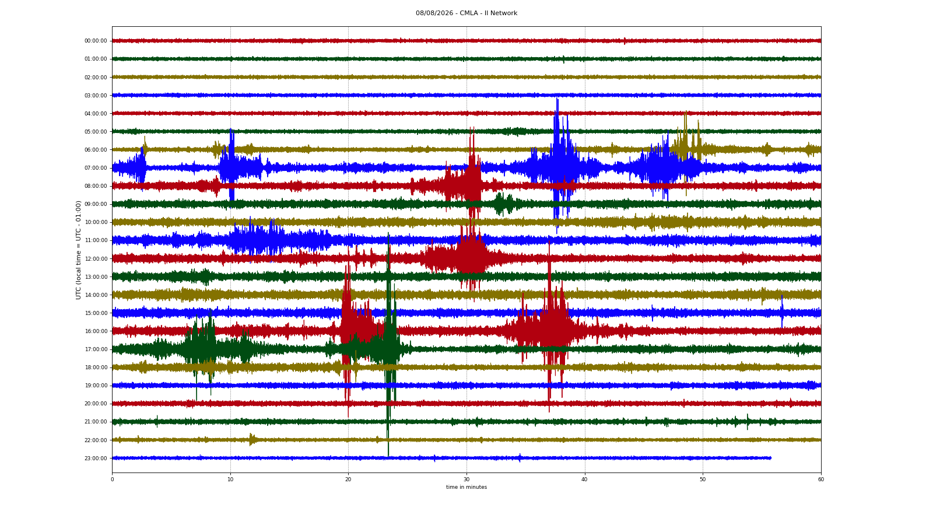Click the x-axis label "time in minutes"
The width and height of the screenshot is (933, 525).
click(466, 487)
